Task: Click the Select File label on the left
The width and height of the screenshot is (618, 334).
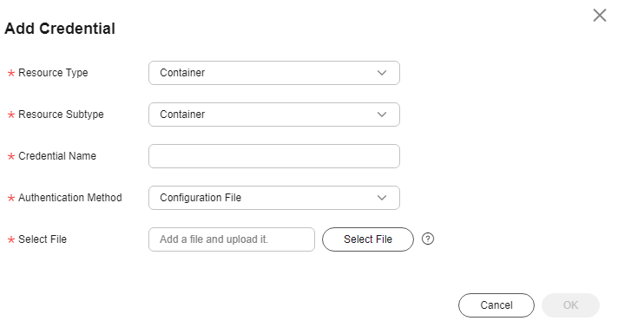Action: (x=43, y=239)
